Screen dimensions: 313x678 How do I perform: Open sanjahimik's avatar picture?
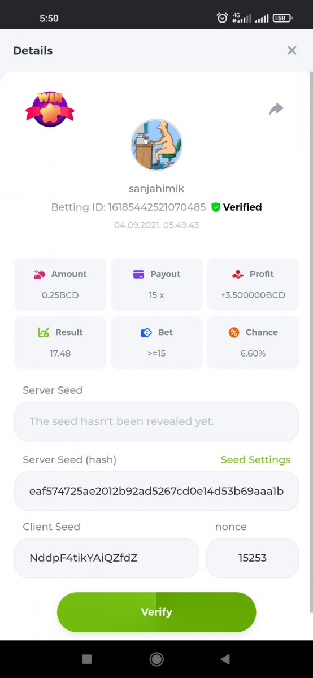156,145
